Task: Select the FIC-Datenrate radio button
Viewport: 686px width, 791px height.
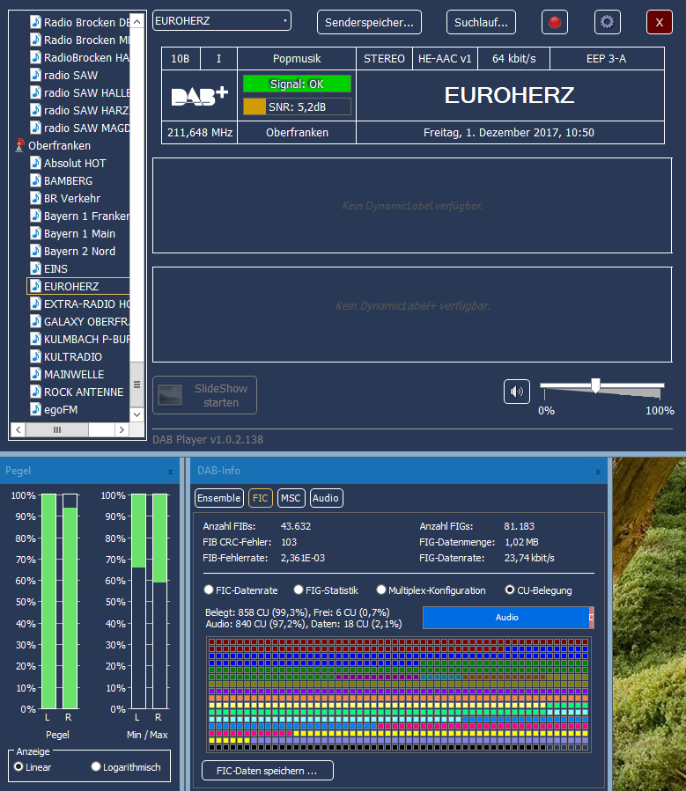Action: (209, 590)
